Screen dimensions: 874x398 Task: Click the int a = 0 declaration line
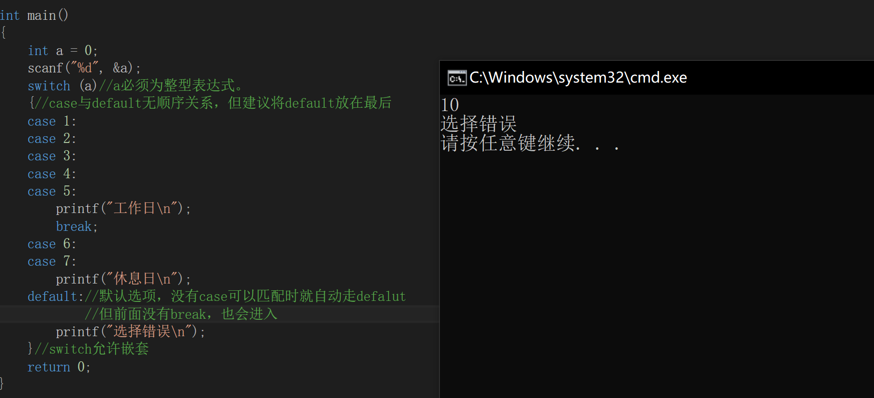coord(62,50)
